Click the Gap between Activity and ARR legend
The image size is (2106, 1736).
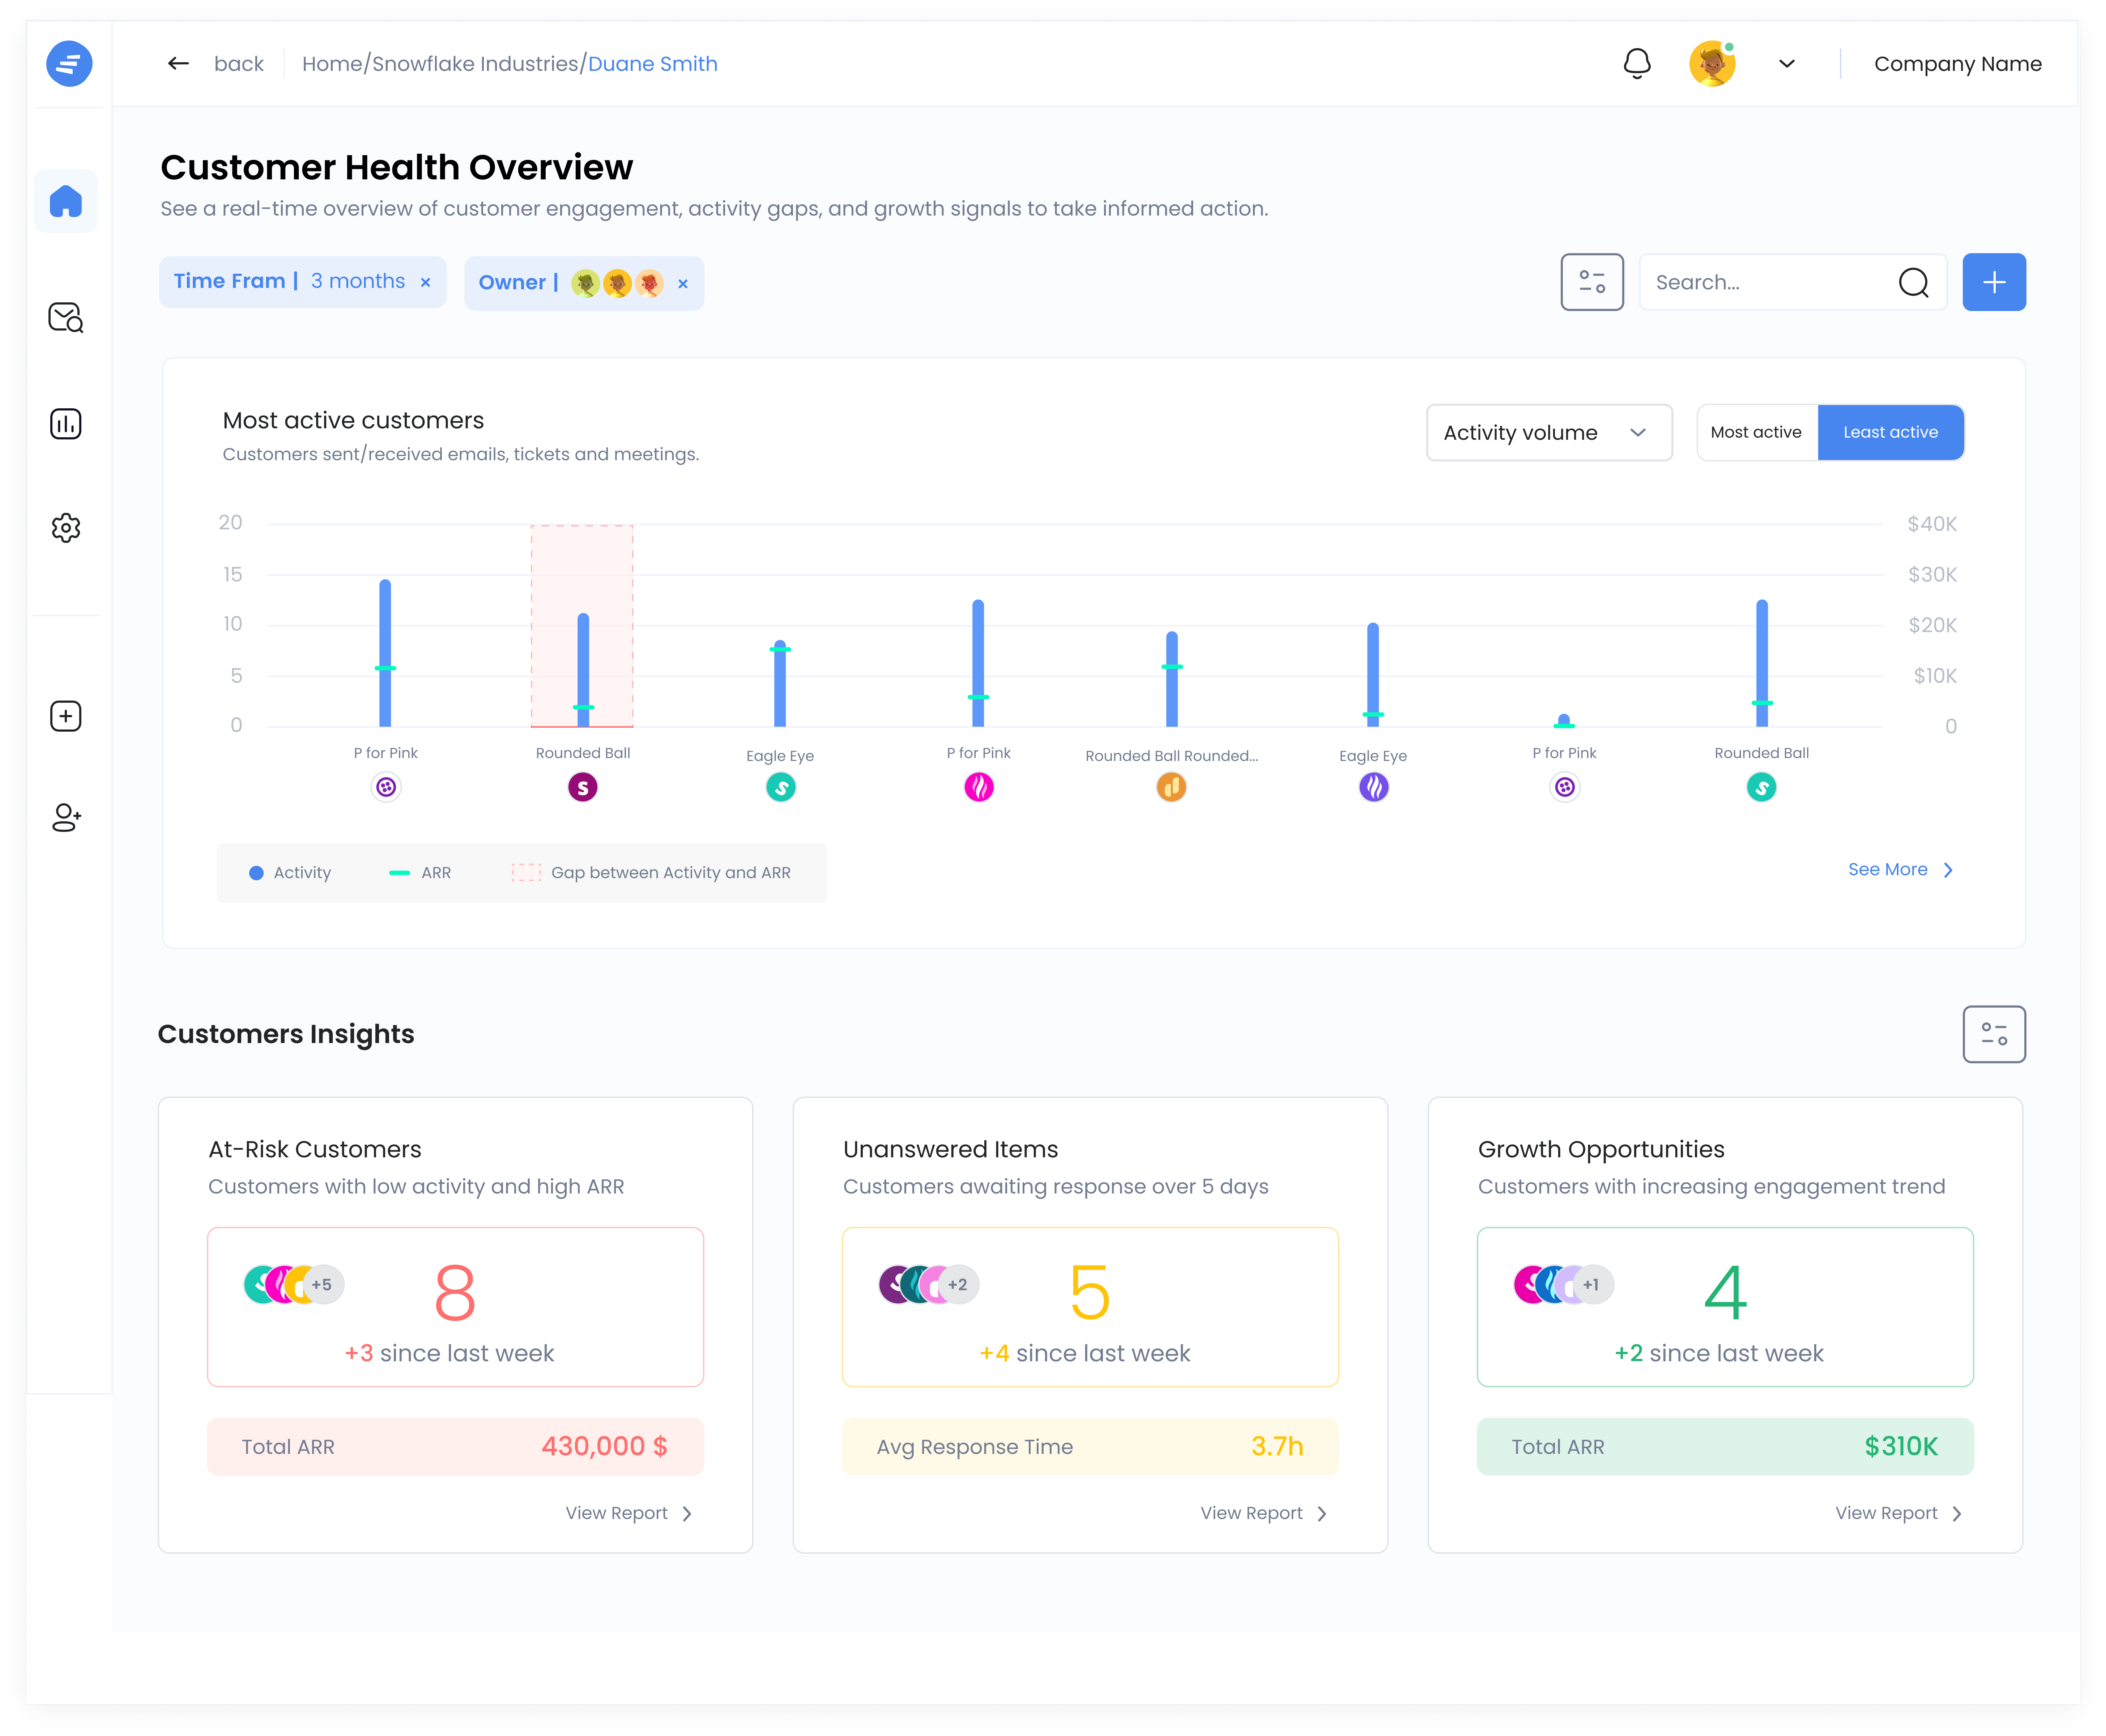click(x=651, y=873)
